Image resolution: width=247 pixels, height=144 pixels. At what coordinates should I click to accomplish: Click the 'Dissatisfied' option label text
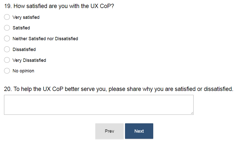click(x=24, y=50)
